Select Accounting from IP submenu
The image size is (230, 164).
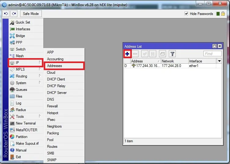coord(64,59)
